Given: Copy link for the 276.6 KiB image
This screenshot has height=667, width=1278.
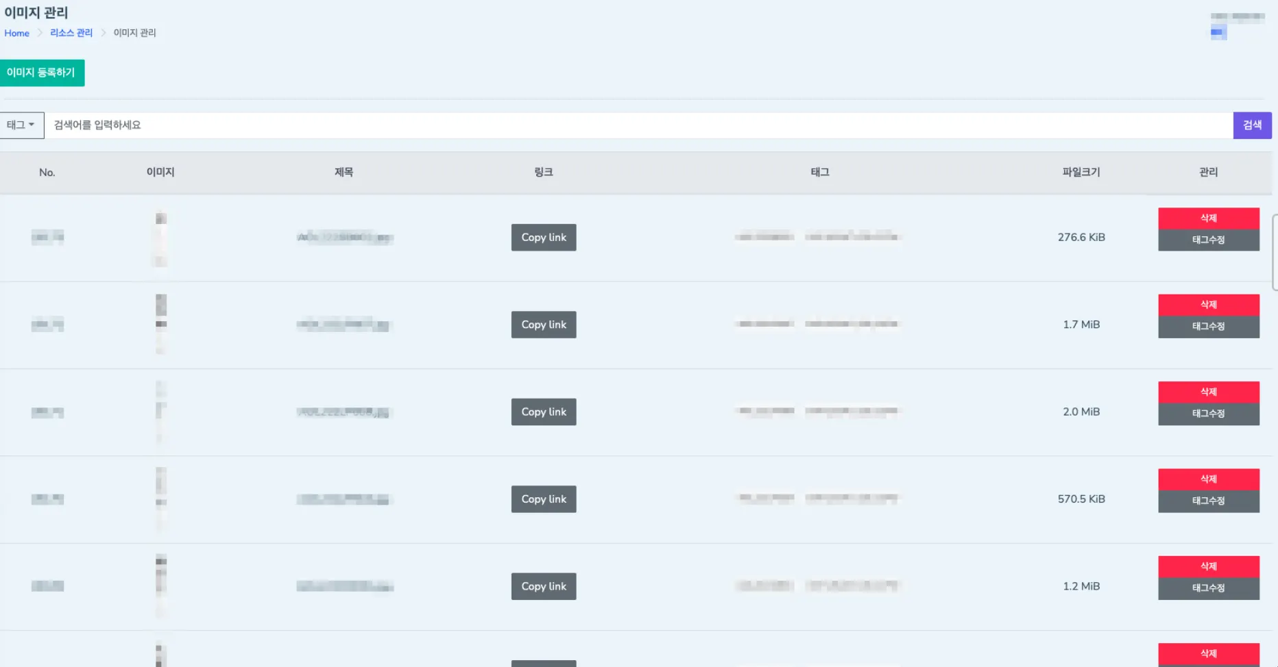Looking at the screenshot, I should [544, 238].
